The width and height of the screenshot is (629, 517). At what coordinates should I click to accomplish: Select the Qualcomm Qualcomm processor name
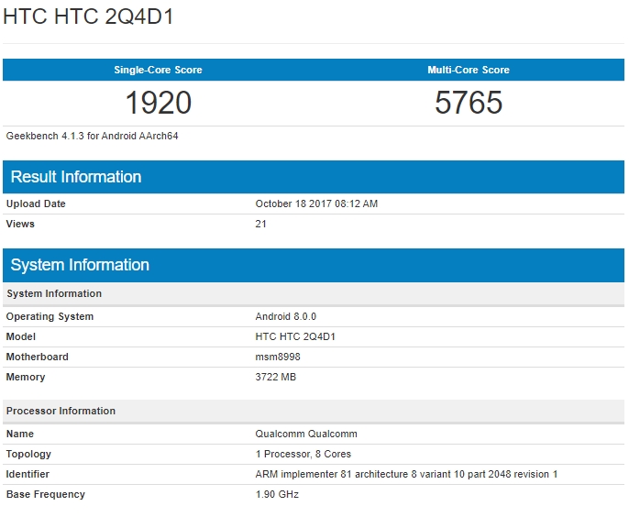point(306,434)
